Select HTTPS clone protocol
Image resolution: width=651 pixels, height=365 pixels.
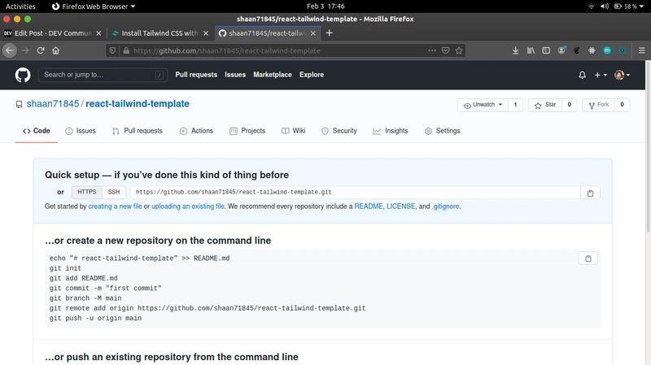(x=87, y=192)
